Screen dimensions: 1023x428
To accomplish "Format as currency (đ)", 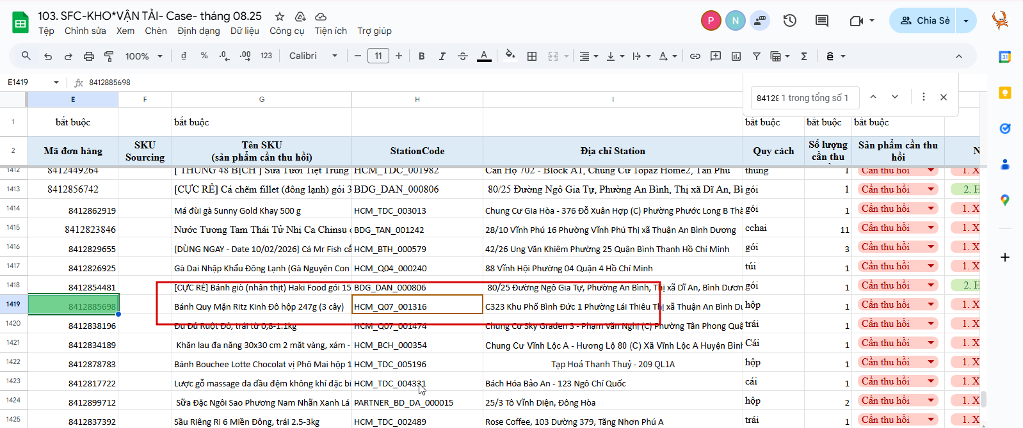I will click(x=184, y=56).
